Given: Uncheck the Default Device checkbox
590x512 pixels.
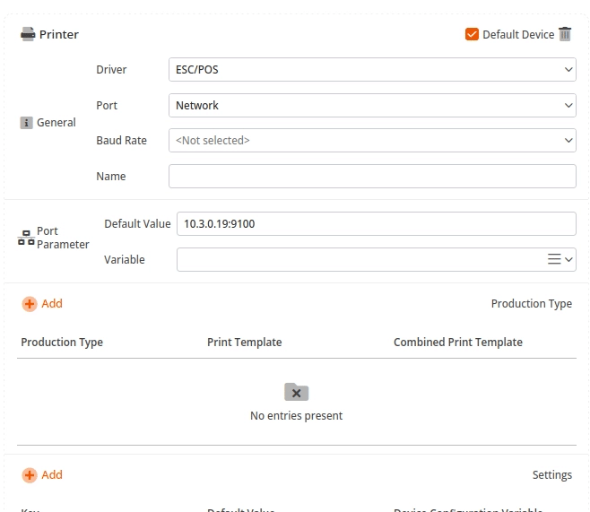Looking at the screenshot, I should pyautogui.click(x=472, y=34).
